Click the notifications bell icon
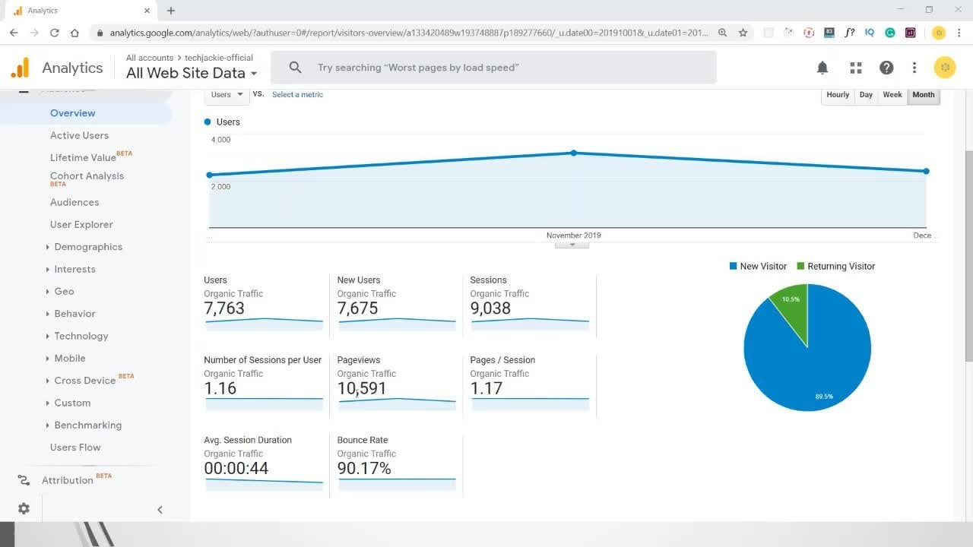Screen dimensions: 973x547 point(822,68)
